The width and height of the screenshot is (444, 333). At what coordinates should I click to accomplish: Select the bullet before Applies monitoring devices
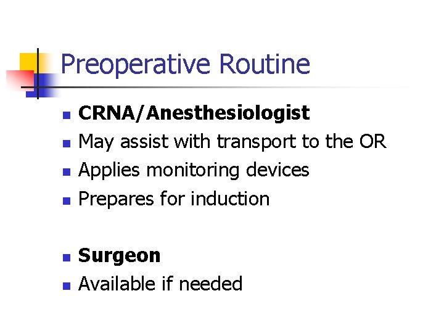(67, 172)
